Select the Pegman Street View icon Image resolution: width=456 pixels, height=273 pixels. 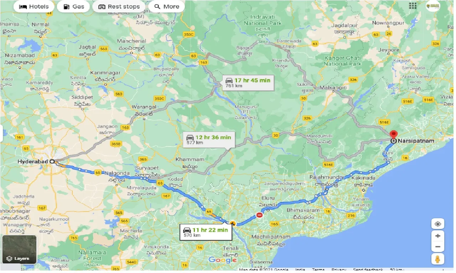(437, 258)
